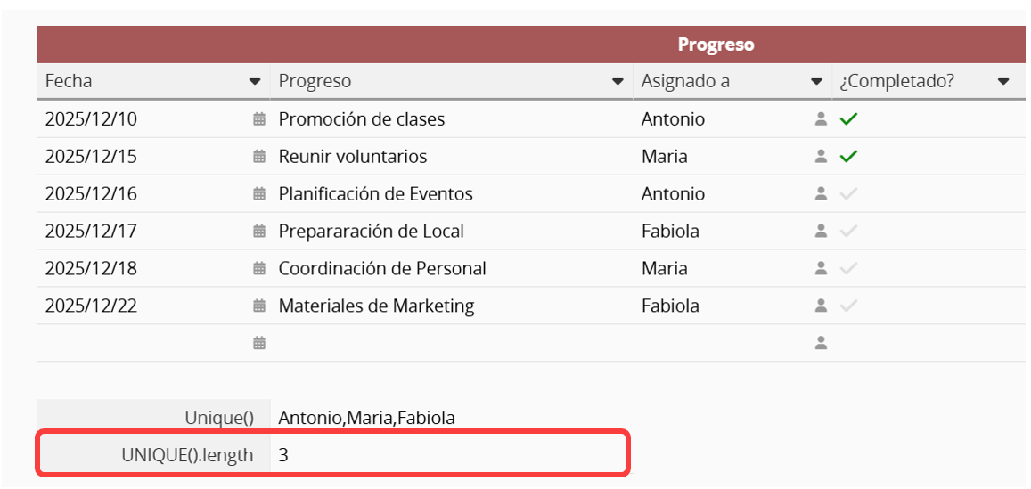
Task: Toggle completed check for Reunir voluntarios
Action: tap(848, 157)
